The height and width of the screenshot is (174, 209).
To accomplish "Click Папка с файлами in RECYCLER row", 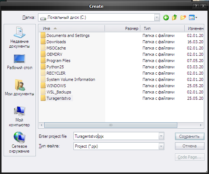I will coord(158,73).
